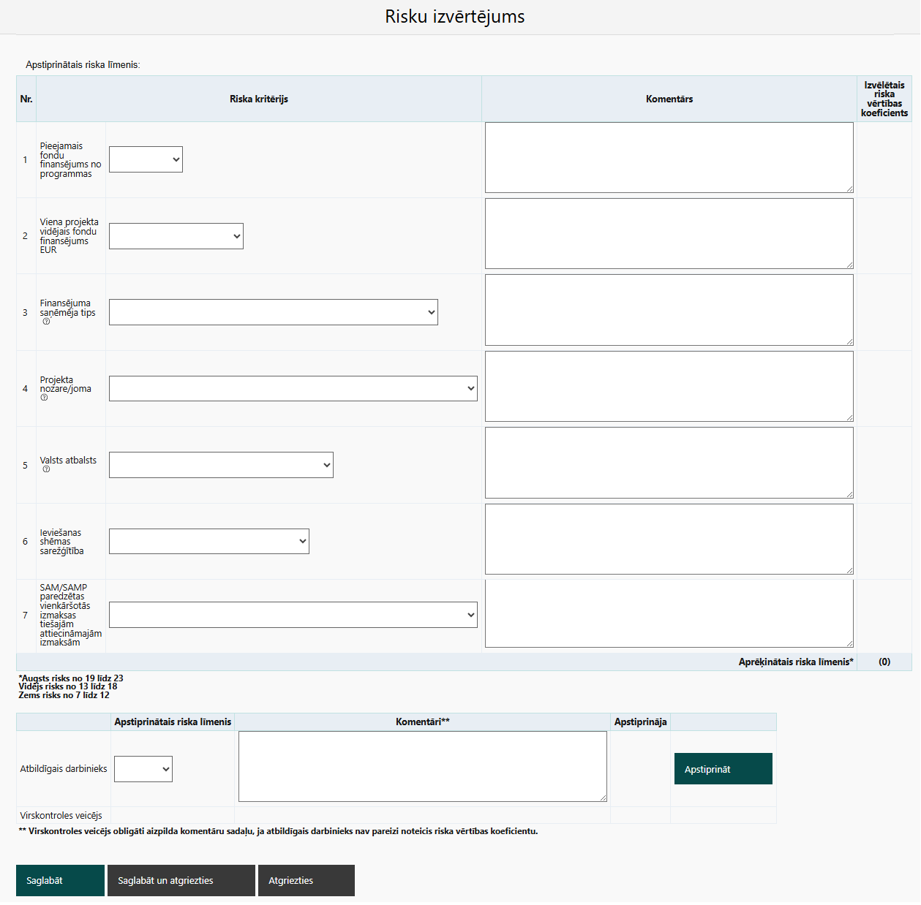Click Saglabāt un atgriezties button

coord(181,880)
